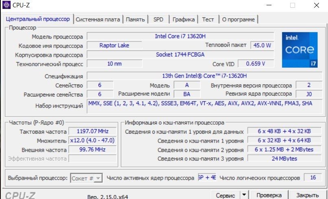Click the instruction set list MMX, SSE

204,106
